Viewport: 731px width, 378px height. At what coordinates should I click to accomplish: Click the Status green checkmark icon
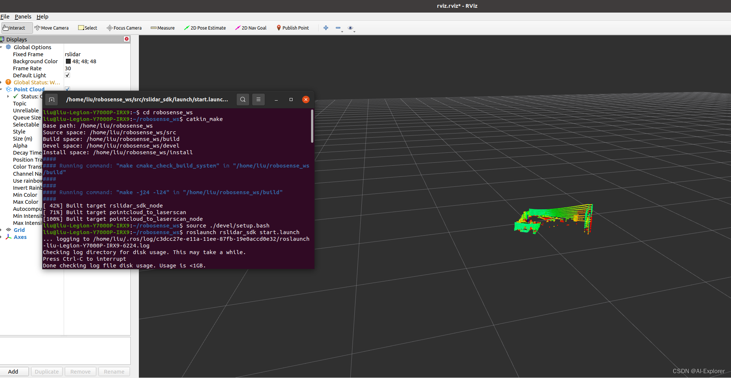[16, 96]
